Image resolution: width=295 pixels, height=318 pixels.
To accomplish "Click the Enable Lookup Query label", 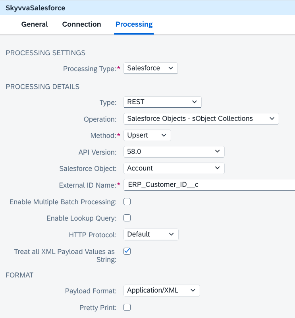I will [81, 218].
